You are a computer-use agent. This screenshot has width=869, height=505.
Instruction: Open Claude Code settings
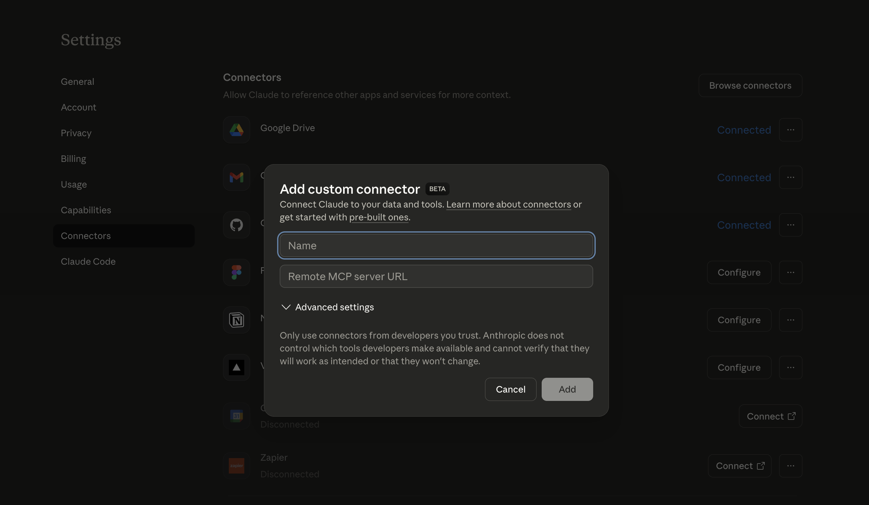88,261
